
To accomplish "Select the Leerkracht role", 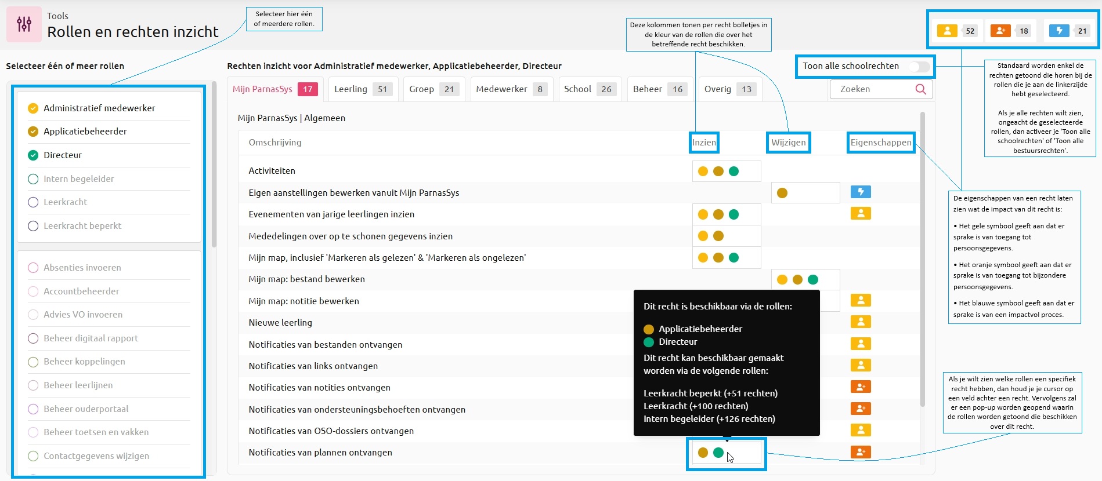I will click(x=33, y=202).
